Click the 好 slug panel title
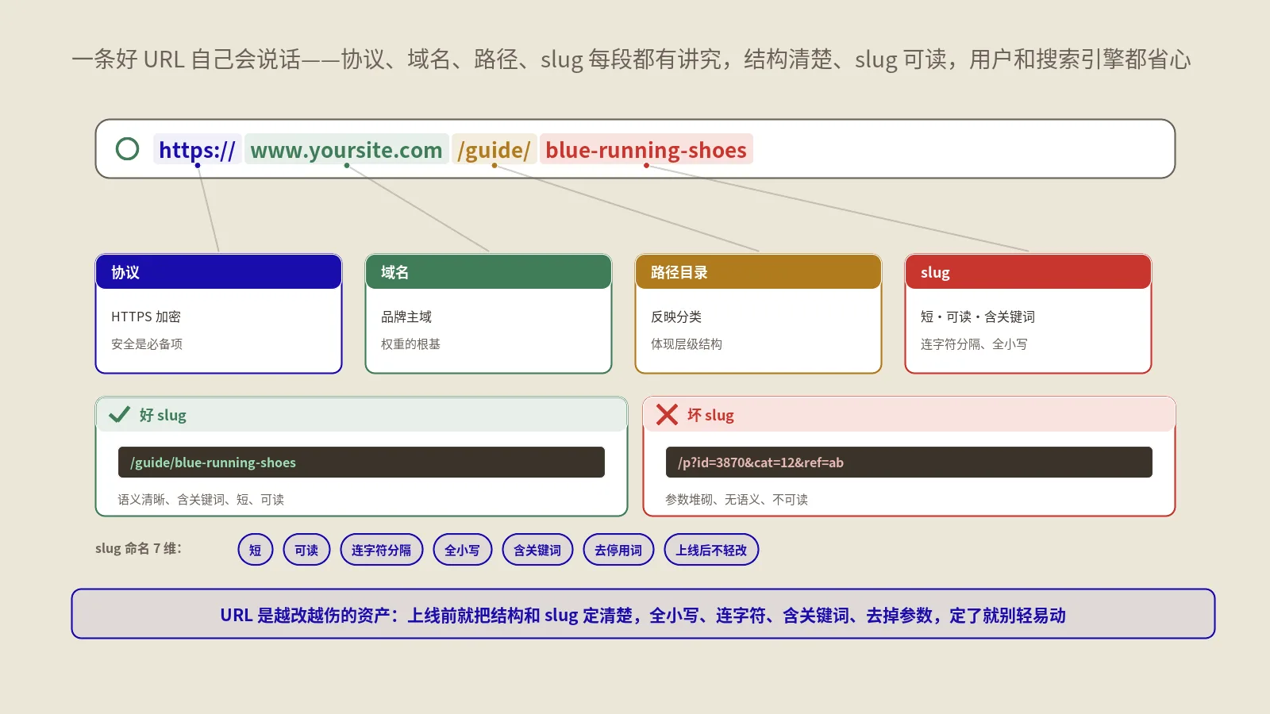 [x=163, y=415]
